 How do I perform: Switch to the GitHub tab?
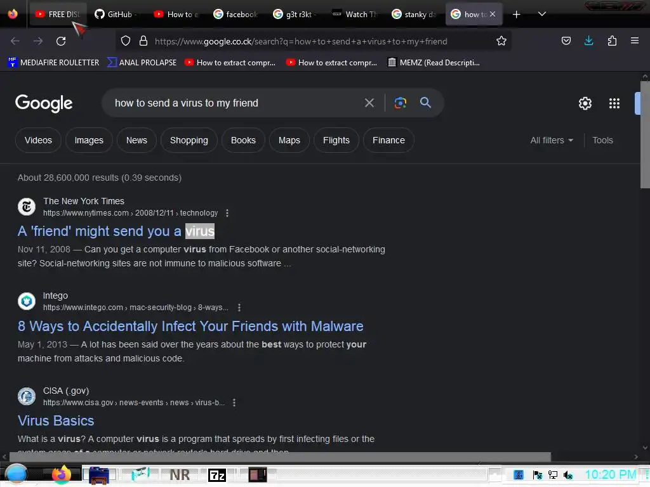coord(117,15)
